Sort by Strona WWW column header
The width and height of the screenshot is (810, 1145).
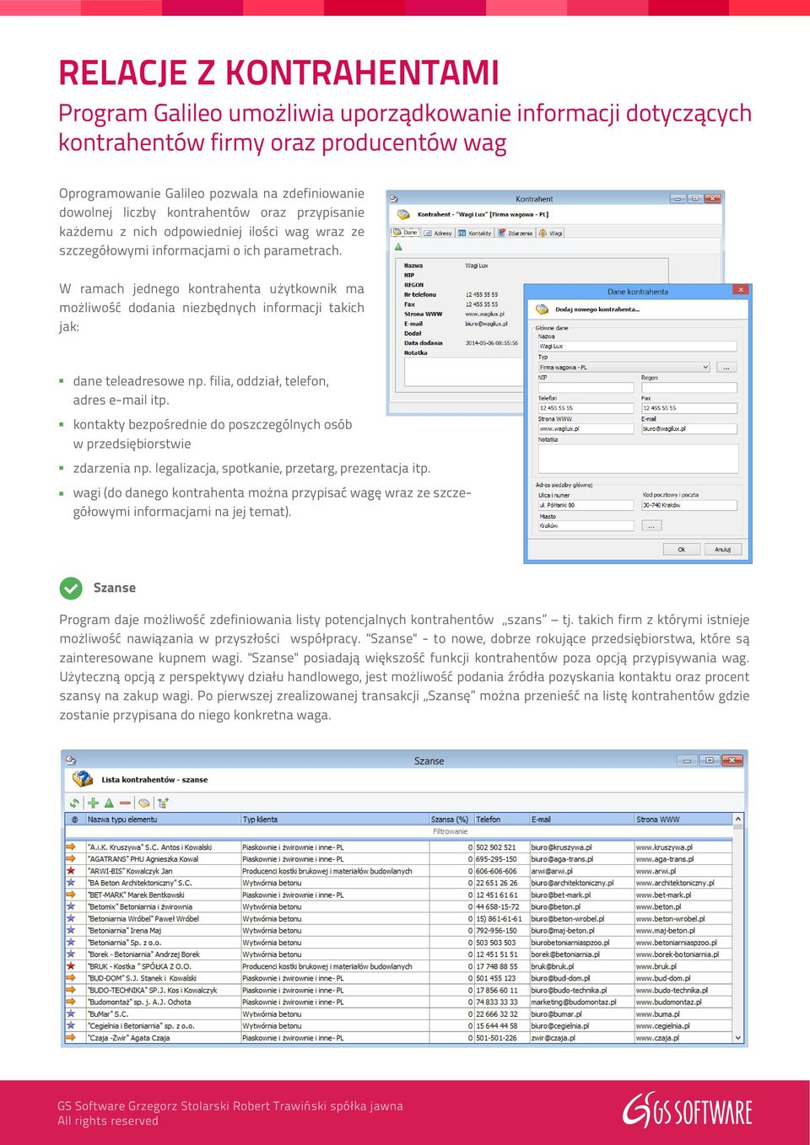click(x=683, y=820)
